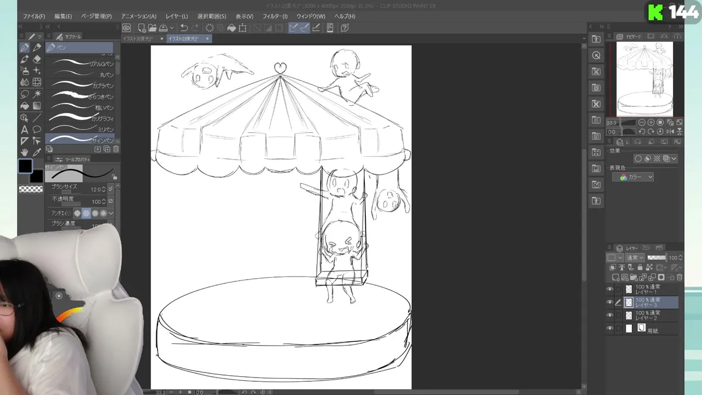Click the Open file icon
Viewport: 702px width, 395px height.
[x=152, y=28]
